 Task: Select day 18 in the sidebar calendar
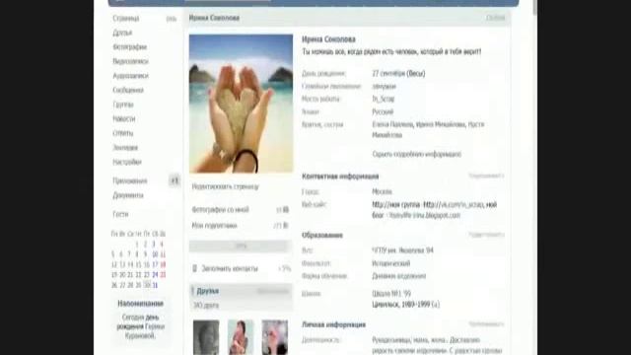163,265
